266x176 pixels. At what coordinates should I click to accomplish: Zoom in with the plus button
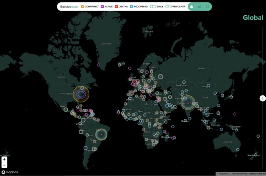pyautogui.click(x=4, y=159)
